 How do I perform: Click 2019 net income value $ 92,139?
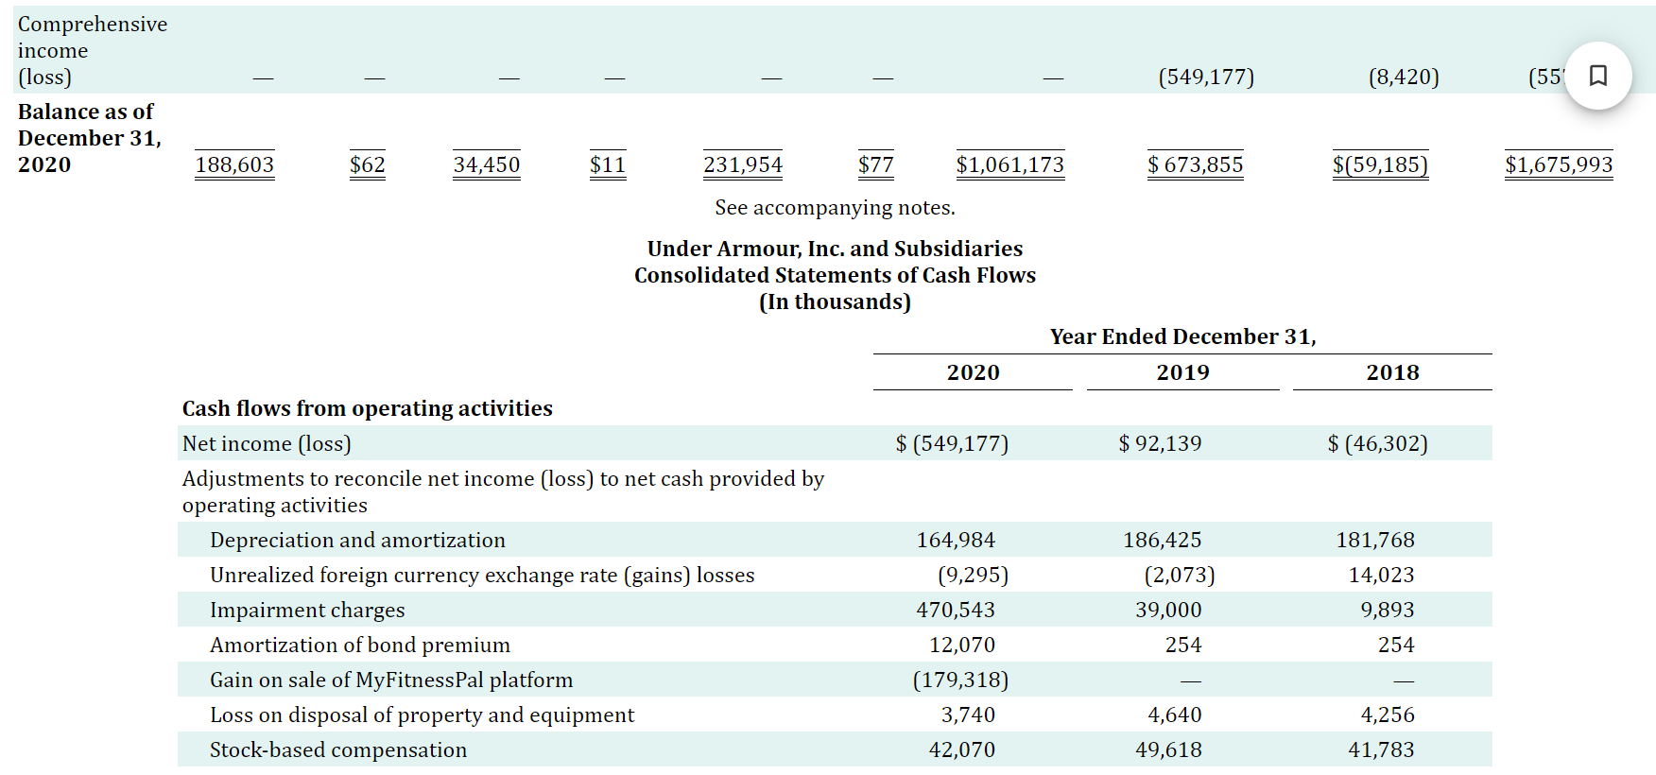[x=1160, y=443]
